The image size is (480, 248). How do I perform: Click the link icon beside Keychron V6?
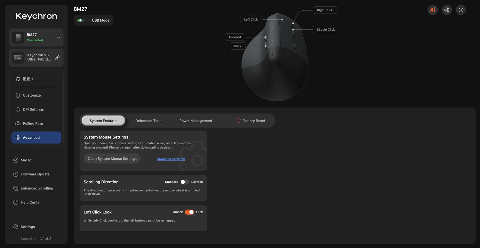tap(58, 58)
